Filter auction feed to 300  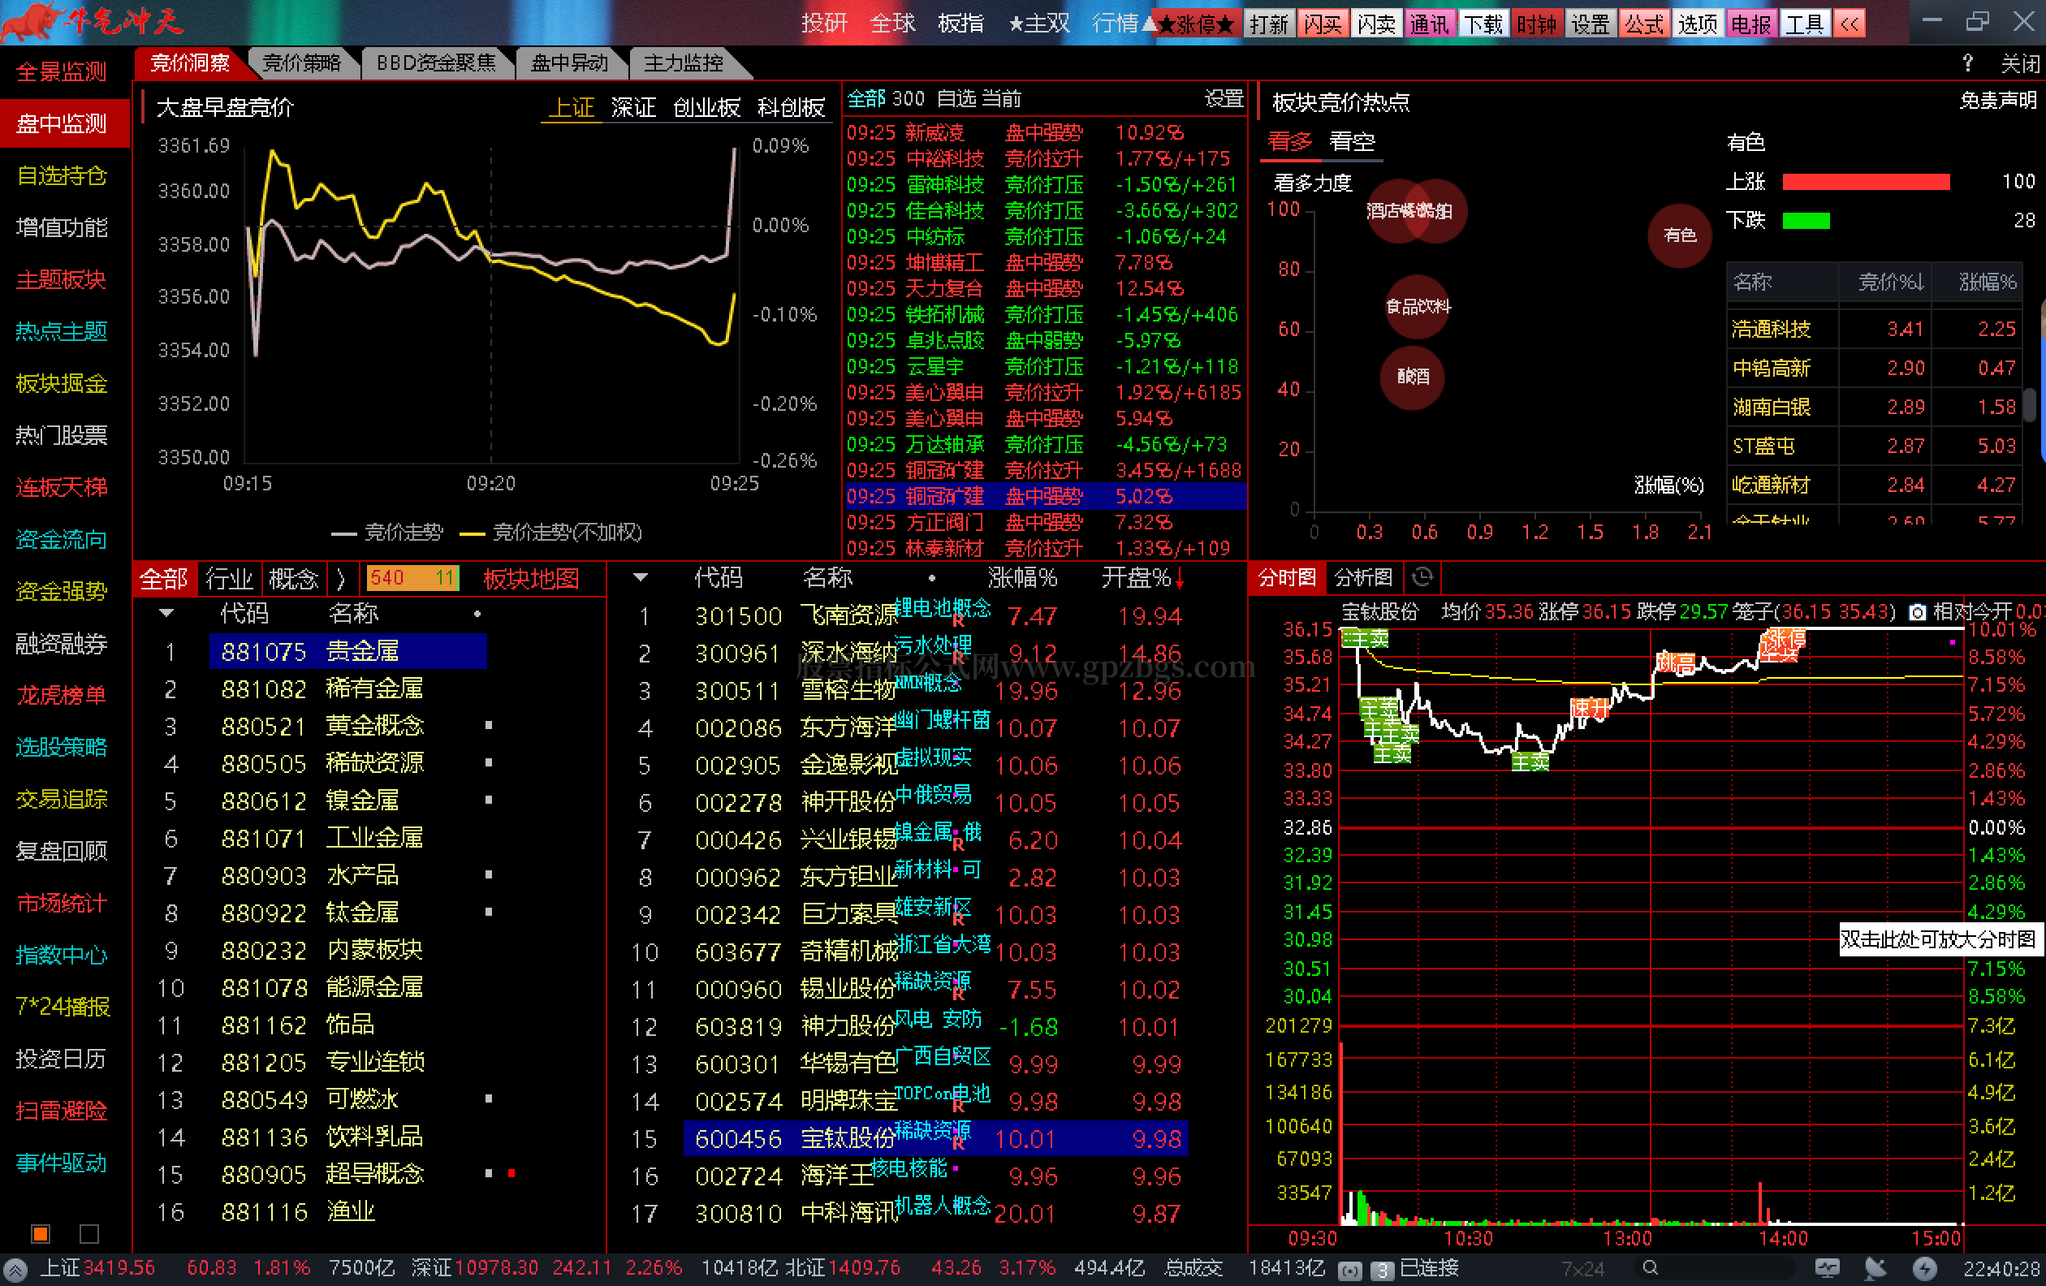(909, 98)
